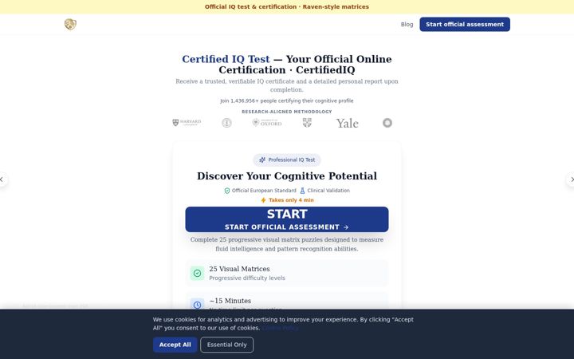The height and width of the screenshot is (359, 574).
Task: Click the header Start official assessment button
Action: [x=465, y=24]
